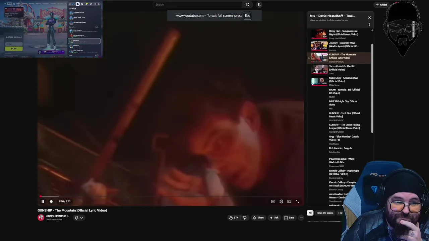Select MGMT - Electric Feel in the playlist

(x=339, y=93)
